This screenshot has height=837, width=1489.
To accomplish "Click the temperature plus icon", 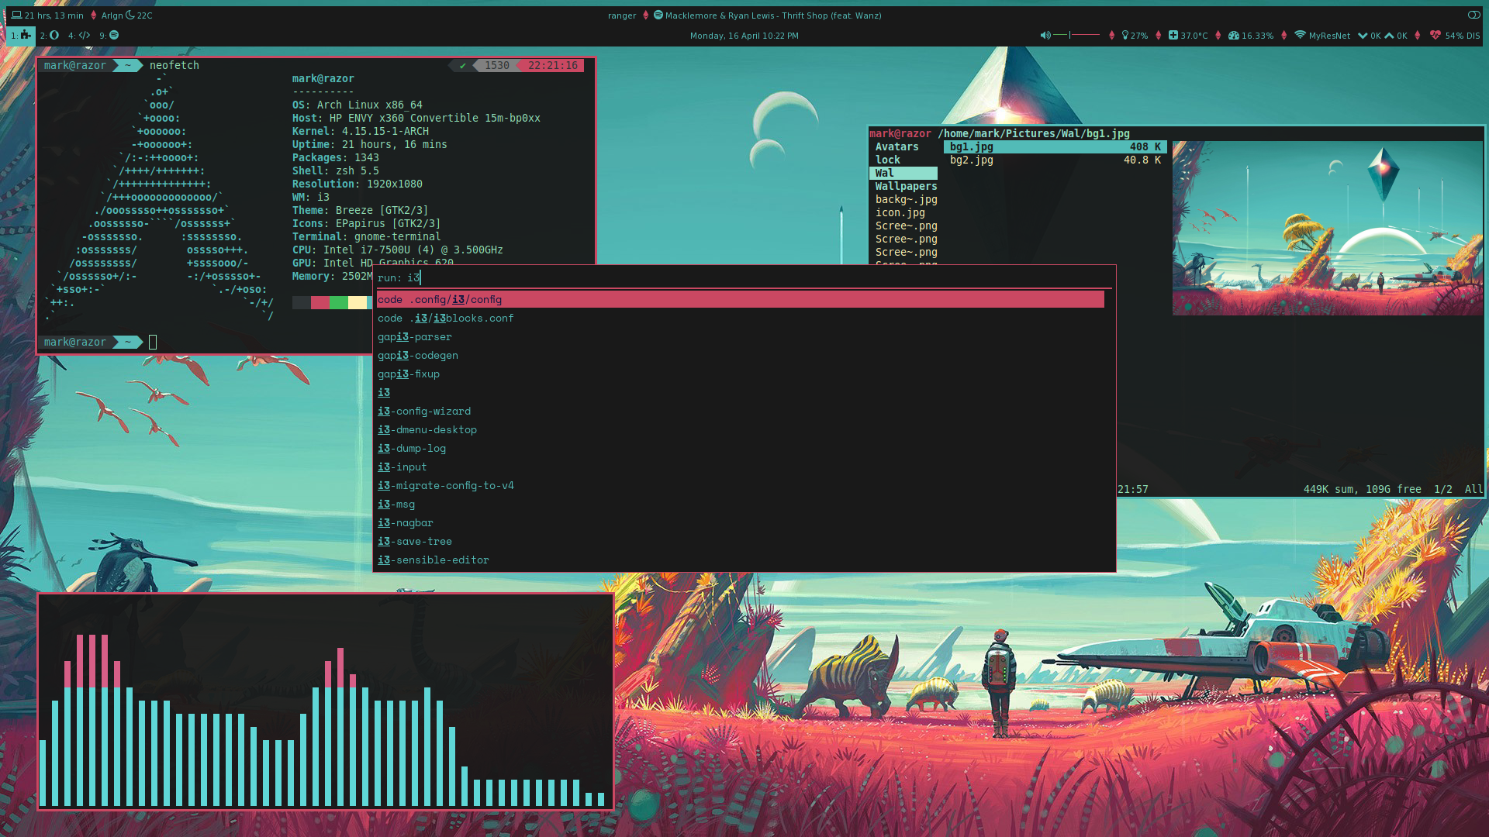I will click(x=1173, y=36).
